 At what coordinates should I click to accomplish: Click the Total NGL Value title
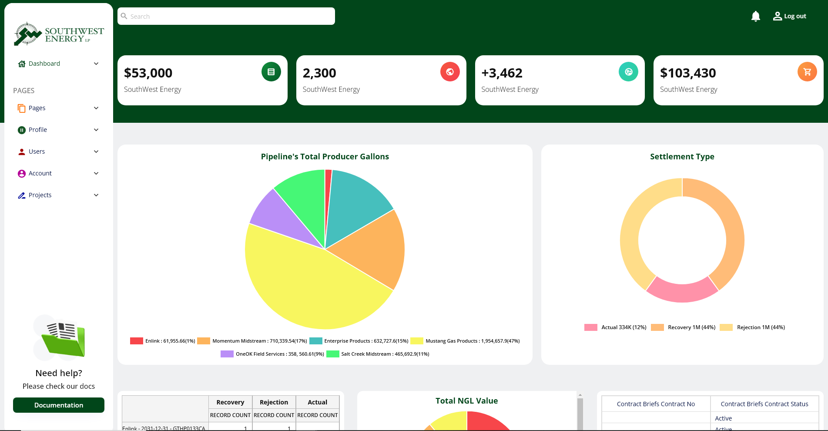click(467, 401)
